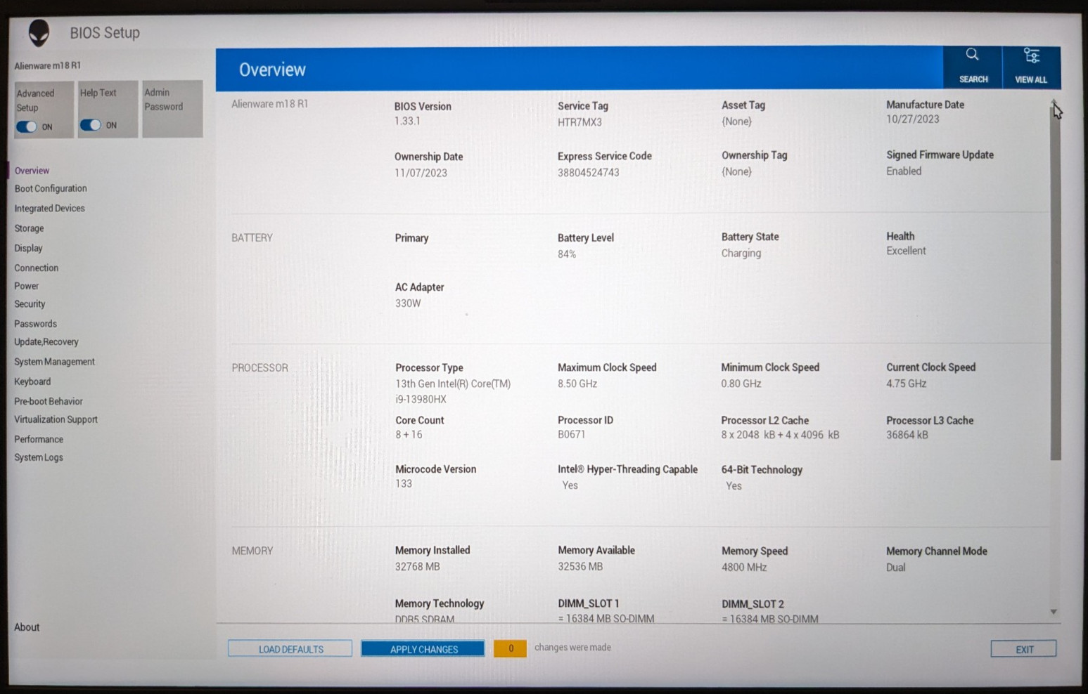Click the i9-13980HX processor type text
Image resolution: width=1088 pixels, height=694 pixels.
pos(421,399)
